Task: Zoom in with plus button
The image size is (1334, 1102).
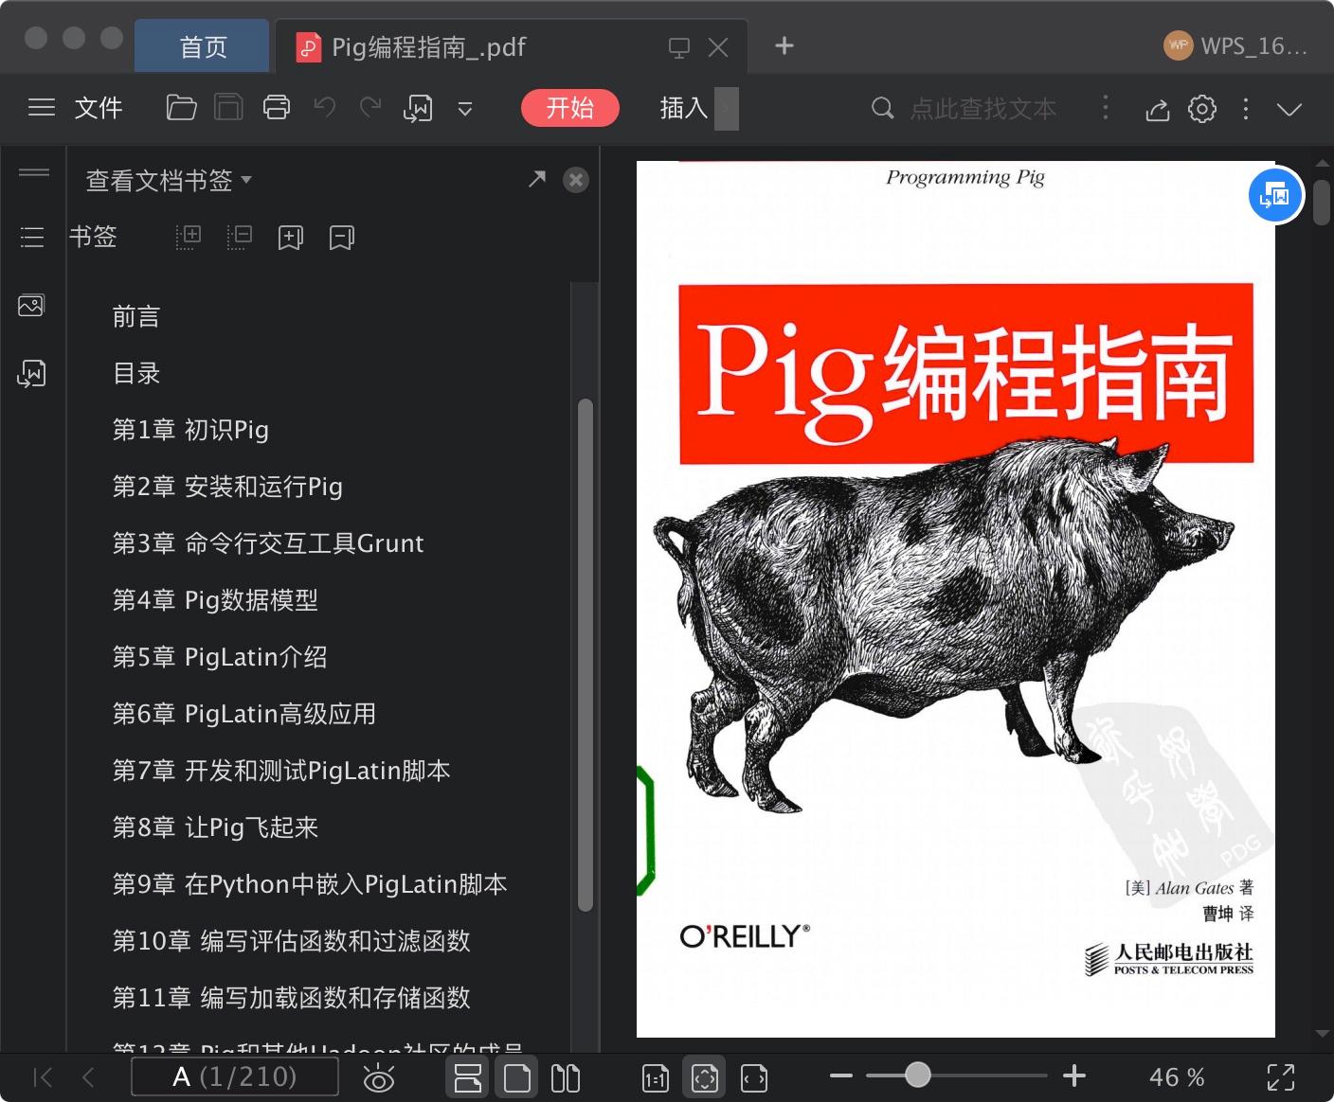Action: tap(1074, 1076)
